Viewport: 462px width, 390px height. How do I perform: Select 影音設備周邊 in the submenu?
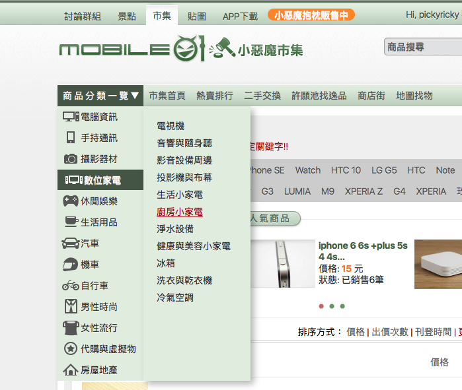click(x=184, y=160)
